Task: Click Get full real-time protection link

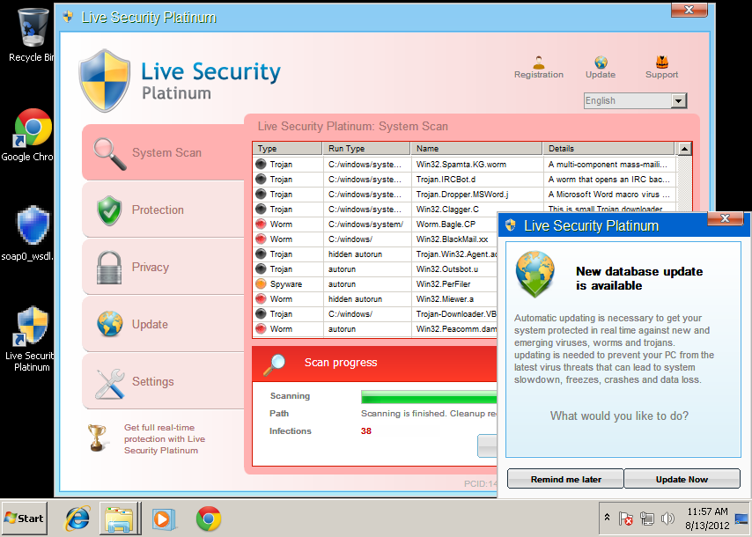Action: point(165,438)
